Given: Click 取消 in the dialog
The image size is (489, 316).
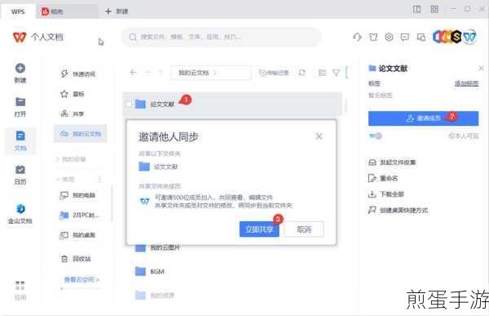Looking at the screenshot, I should coord(304,229).
